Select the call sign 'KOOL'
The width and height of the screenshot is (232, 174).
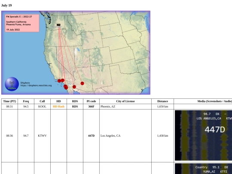click(42, 107)
